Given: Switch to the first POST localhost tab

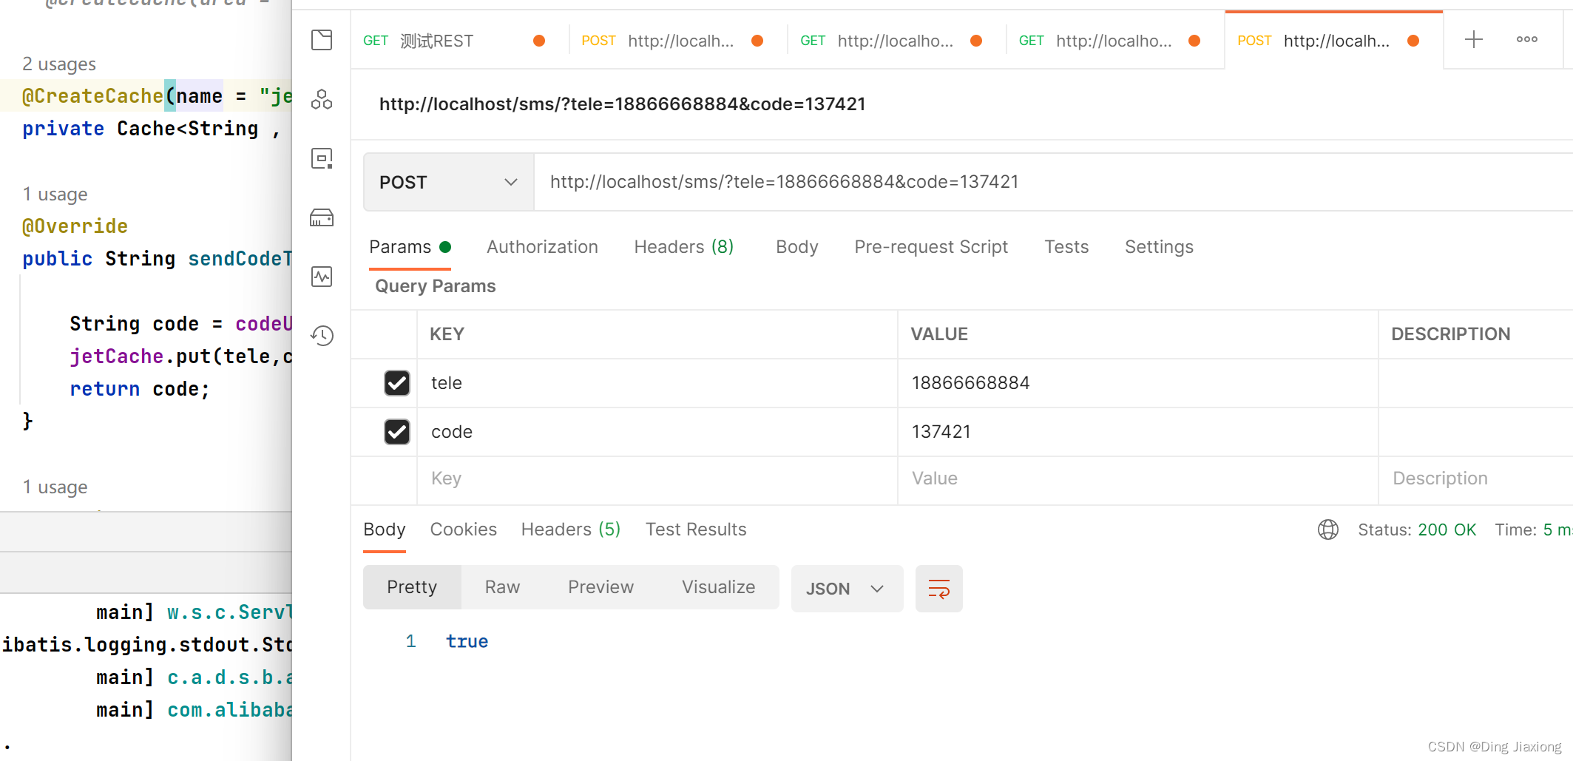Looking at the screenshot, I should tap(677, 41).
